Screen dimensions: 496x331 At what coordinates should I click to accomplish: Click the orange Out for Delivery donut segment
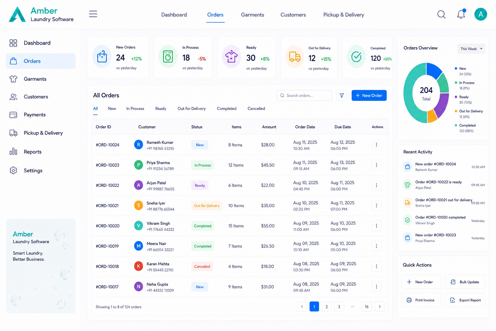(432, 116)
